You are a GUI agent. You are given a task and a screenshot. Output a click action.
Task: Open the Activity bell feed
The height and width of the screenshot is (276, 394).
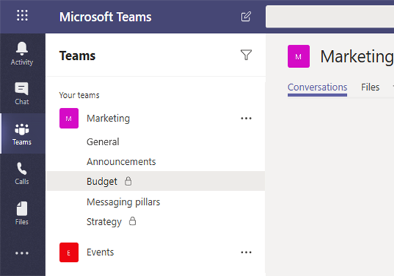(22, 53)
